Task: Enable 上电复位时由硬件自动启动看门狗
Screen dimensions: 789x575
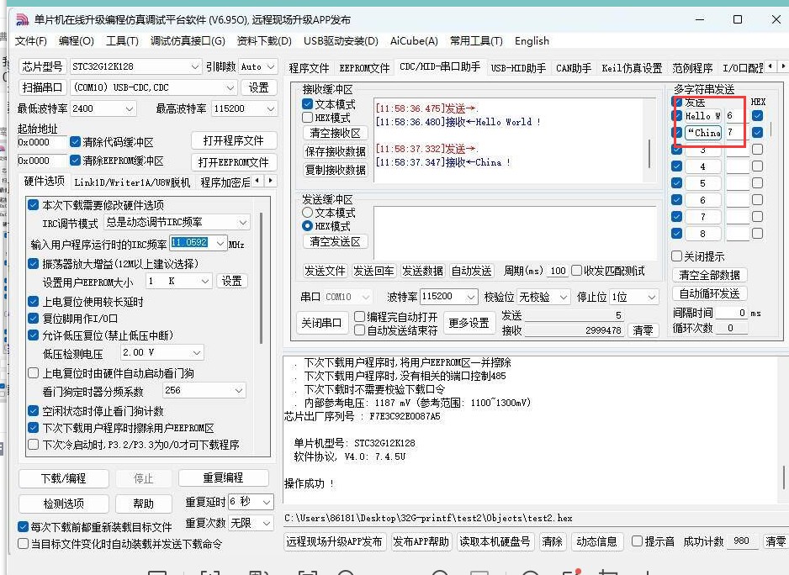Action: pyautogui.click(x=33, y=372)
